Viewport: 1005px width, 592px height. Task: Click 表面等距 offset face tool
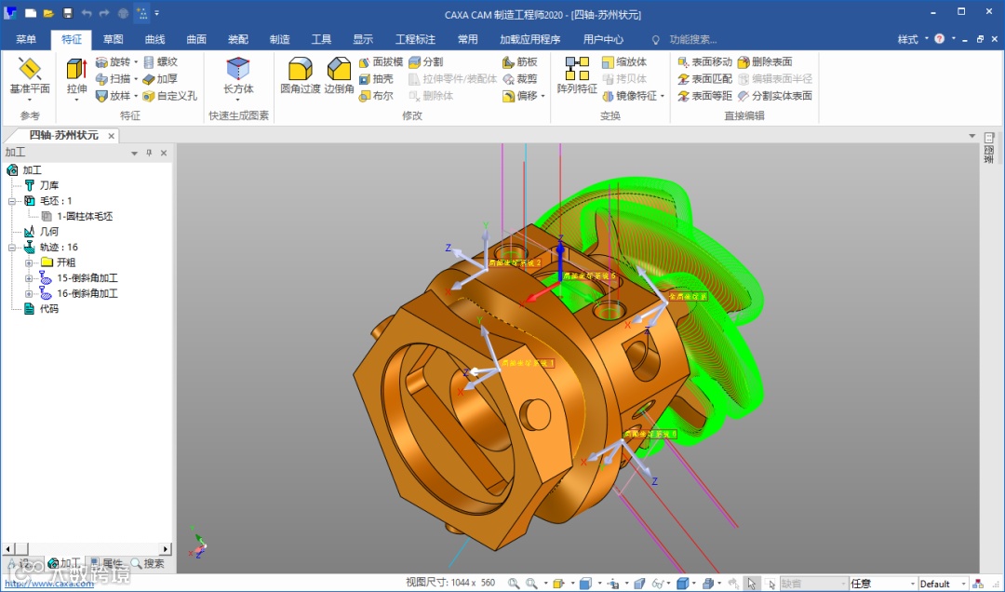point(705,96)
